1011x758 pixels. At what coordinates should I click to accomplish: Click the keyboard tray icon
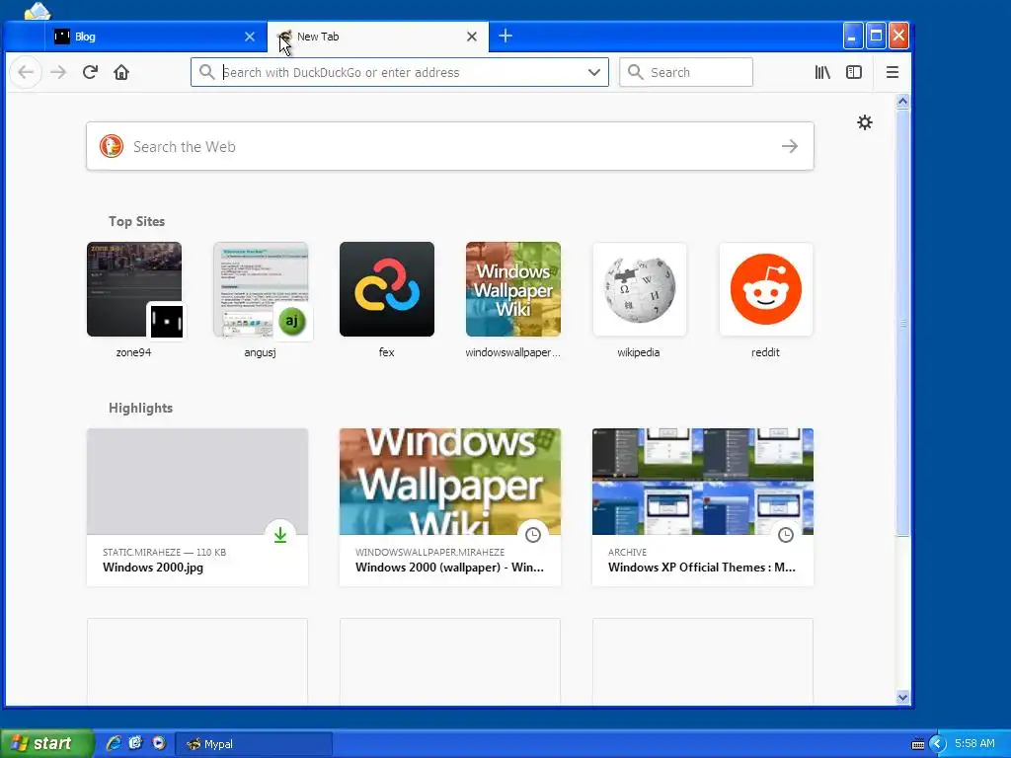coord(918,744)
